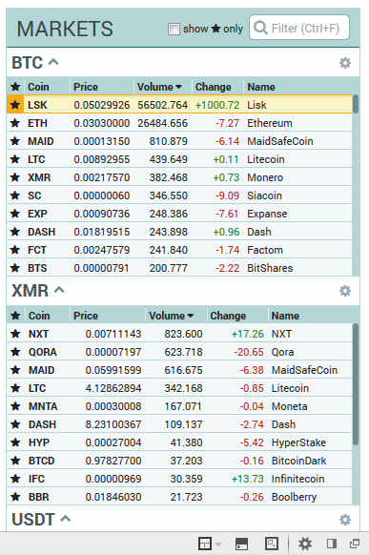
Task: Enable the show star only checkbox
Action: click(174, 29)
